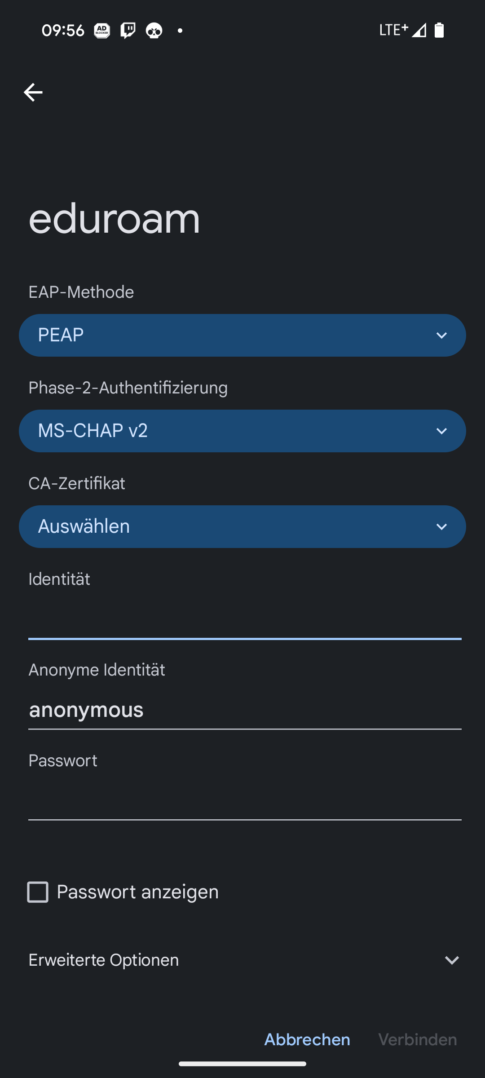Tap the skull notification icon
Image resolution: width=485 pixels, height=1078 pixels.
pos(154,31)
